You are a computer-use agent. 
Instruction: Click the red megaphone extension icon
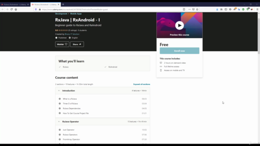point(252,9)
